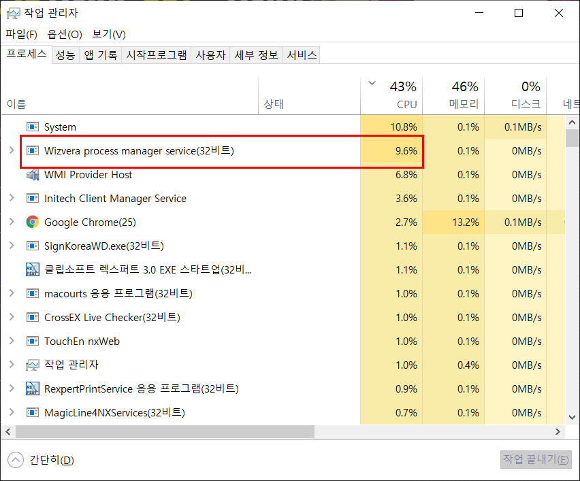Switch to the 프로세스 tab
The width and height of the screenshot is (580, 481).
[27, 54]
